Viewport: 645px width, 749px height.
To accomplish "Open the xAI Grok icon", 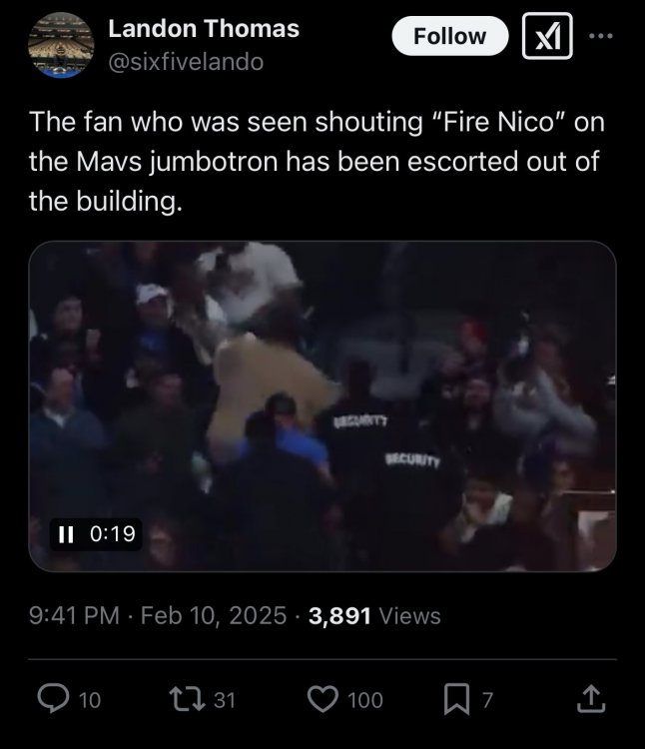I will 548,37.
